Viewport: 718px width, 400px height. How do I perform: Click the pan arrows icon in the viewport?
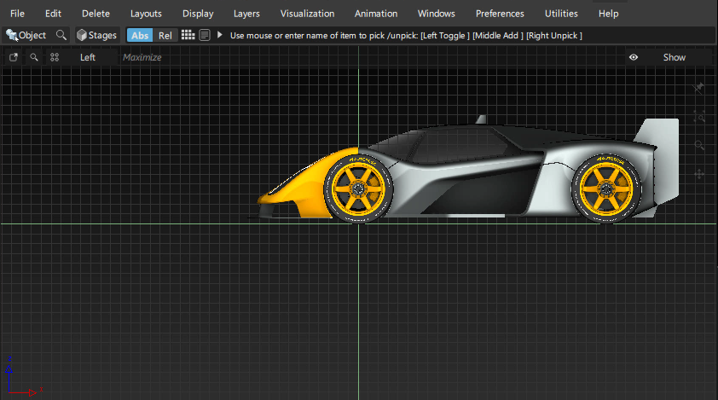tap(699, 174)
